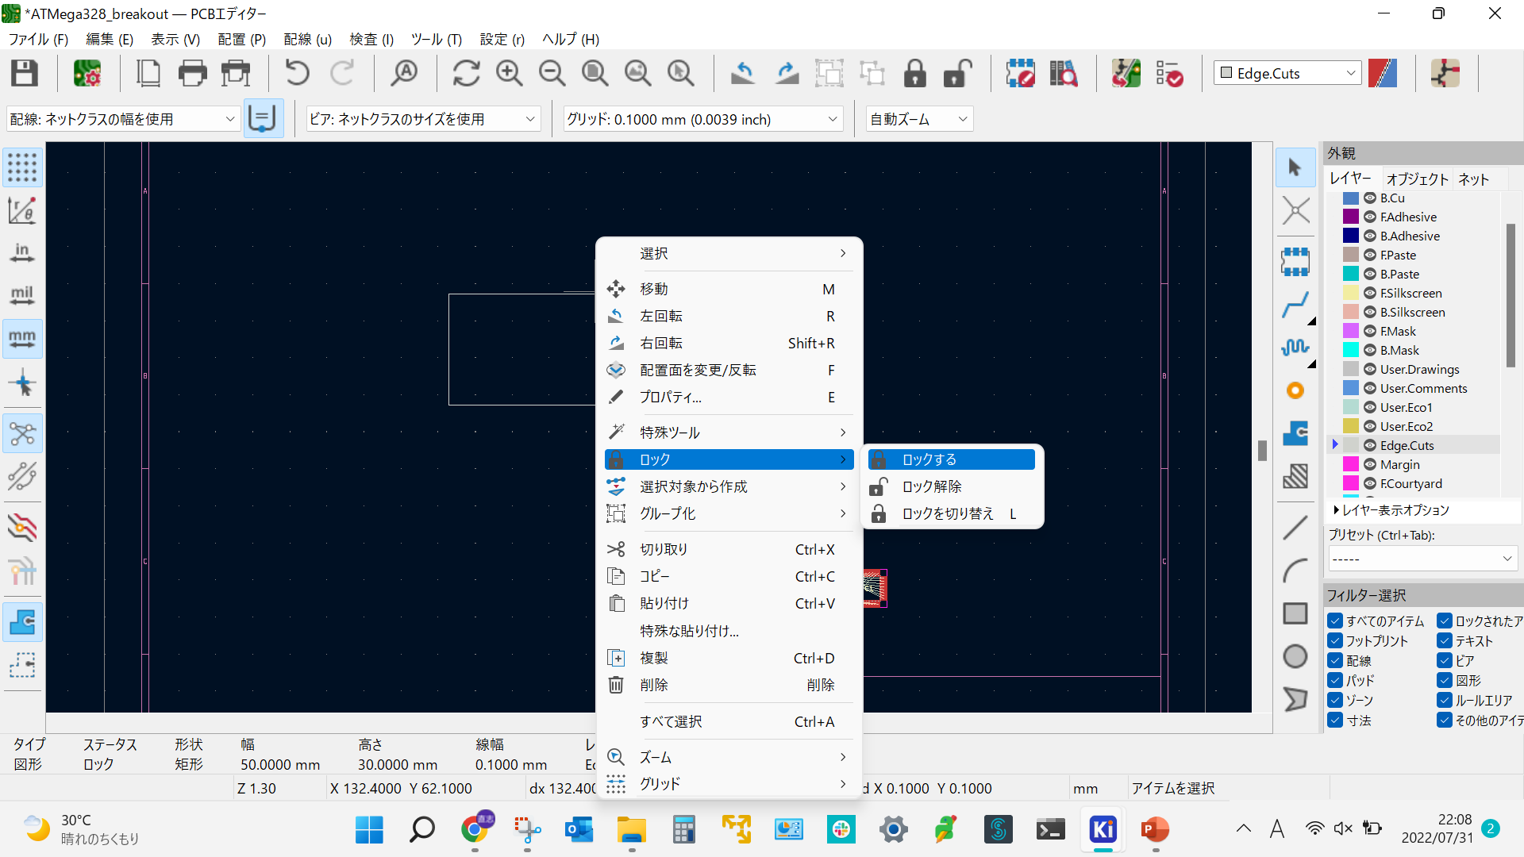The width and height of the screenshot is (1524, 857).
Task: Uncheck ゾーン filter checkbox
Action: point(1335,701)
